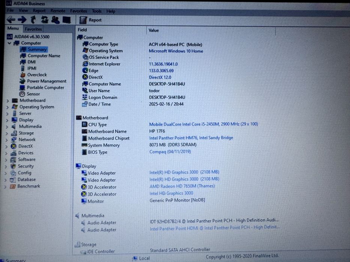Click the Up level arrow icon
350x262 pixels.
(33, 19)
